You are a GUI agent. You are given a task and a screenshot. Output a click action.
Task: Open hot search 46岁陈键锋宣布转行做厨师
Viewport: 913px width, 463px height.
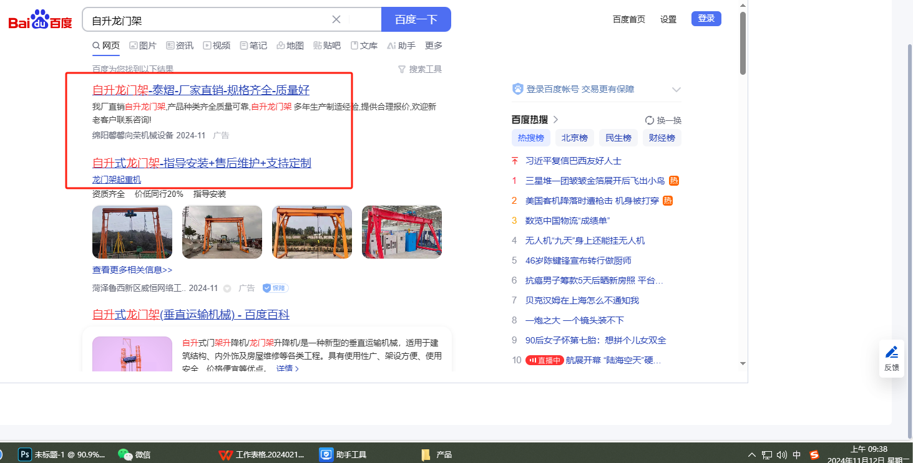(579, 260)
